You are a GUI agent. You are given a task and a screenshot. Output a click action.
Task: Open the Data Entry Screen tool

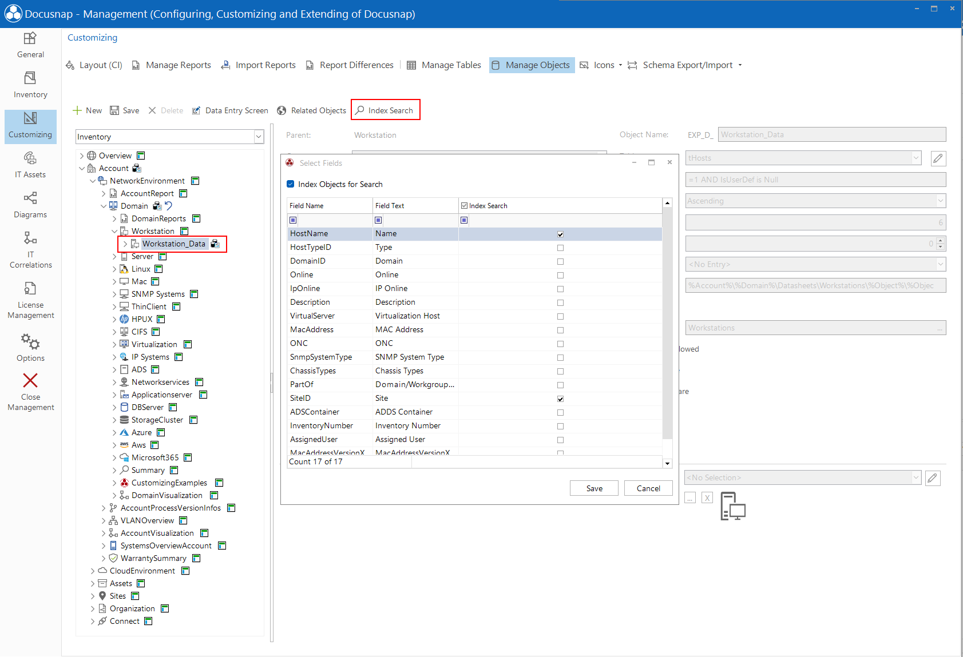(230, 110)
